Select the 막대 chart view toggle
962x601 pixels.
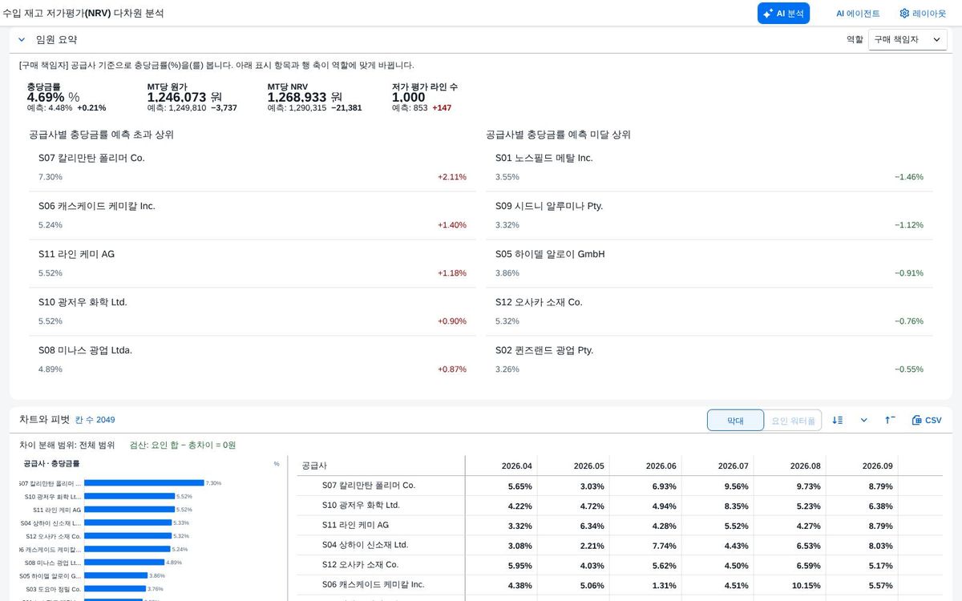click(x=735, y=420)
